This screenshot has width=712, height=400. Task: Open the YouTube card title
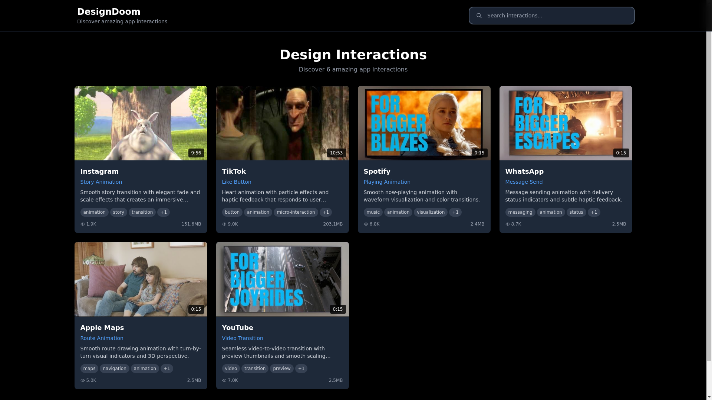pos(238,328)
